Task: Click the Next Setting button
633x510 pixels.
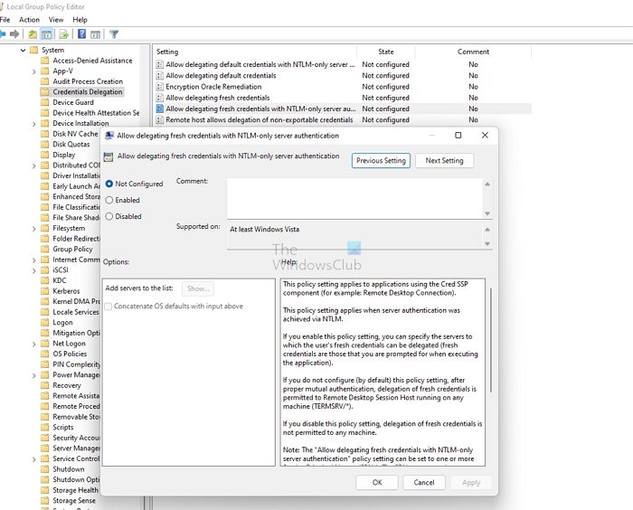Action: pyautogui.click(x=445, y=161)
